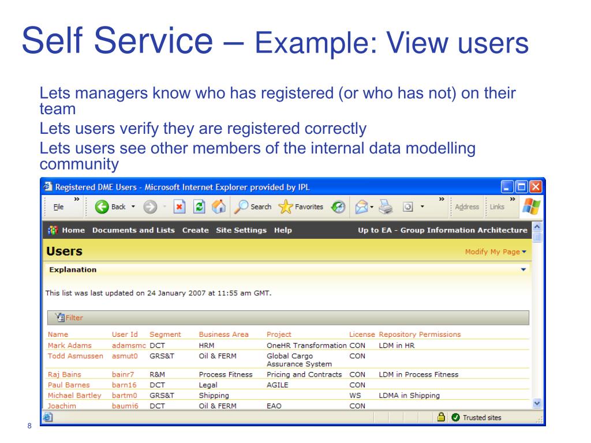Open the Paul Barnes user link
The image size is (591, 443).
pyautogui.click(x=69, y=385)
